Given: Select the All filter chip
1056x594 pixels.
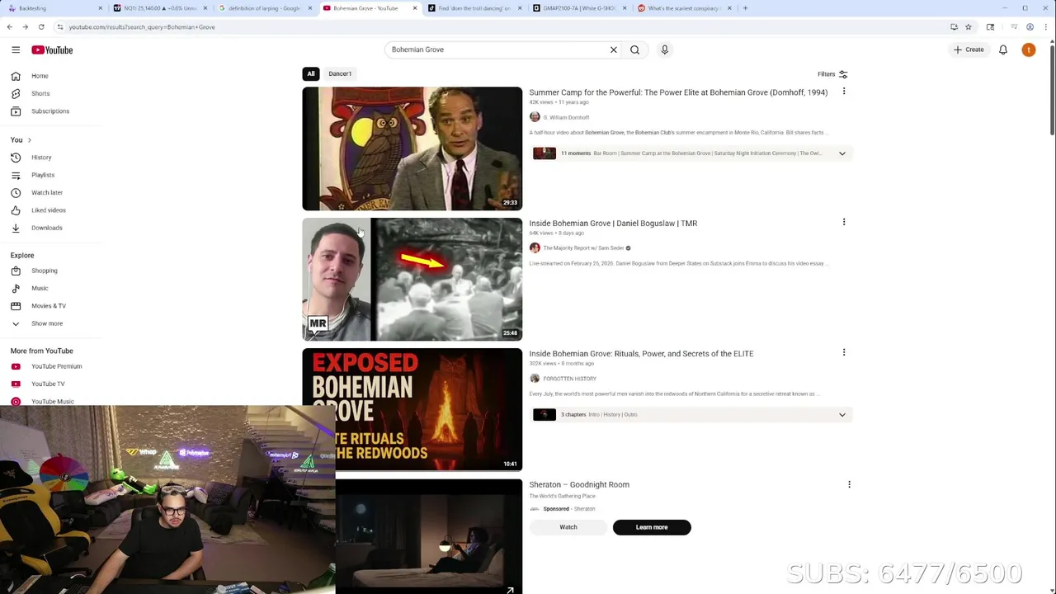Looking at the screenshot, I should (311, 73).
